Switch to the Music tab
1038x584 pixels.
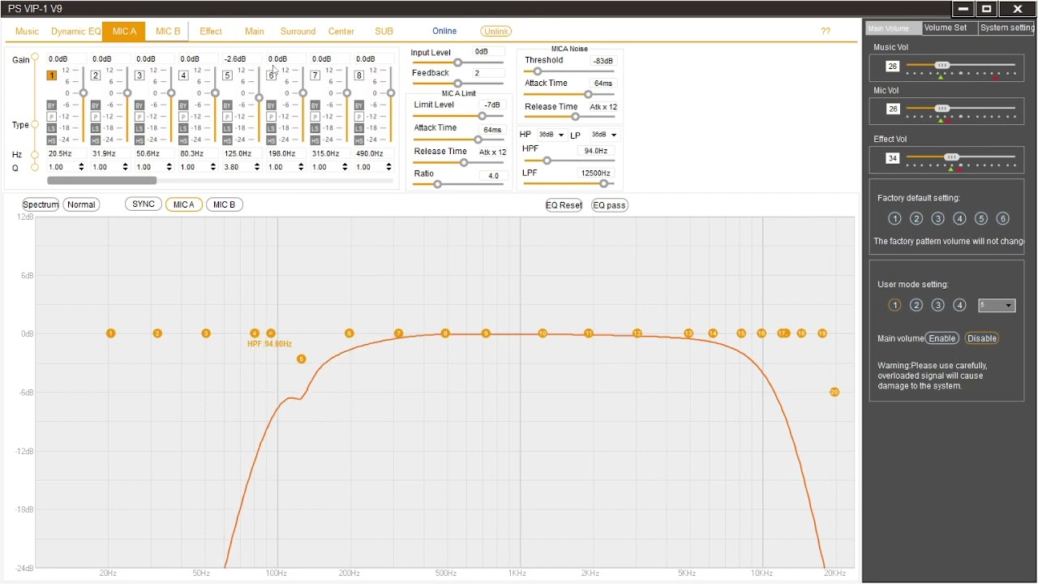[x=27, y=32]
